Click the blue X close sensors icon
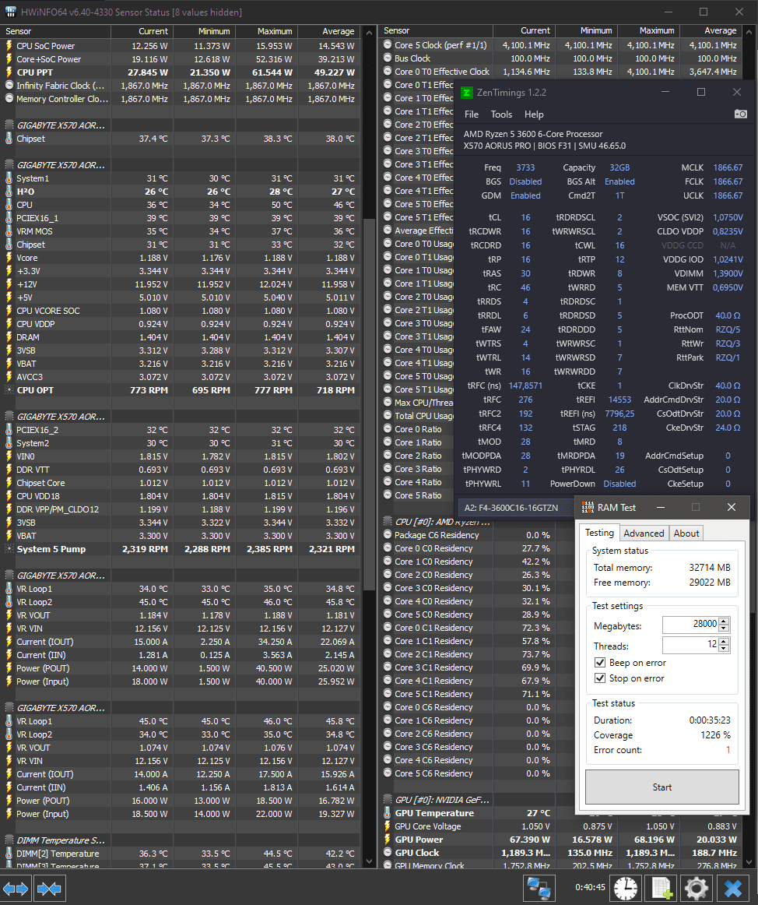This screenshot has width=758, height=905. tap(732, 888)
